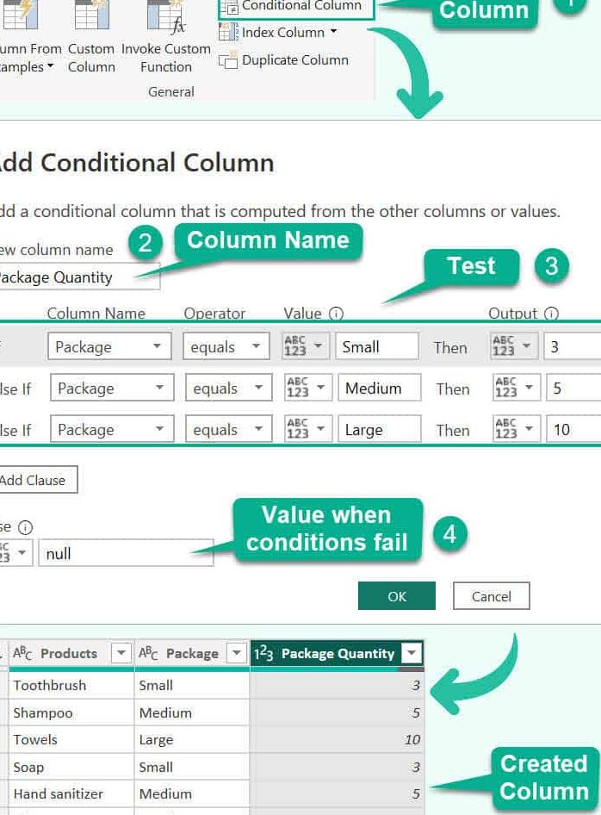Screen dimensions: 601x815
Task: Expand the Index Column dropdown arrow
Action: (333, 33)
